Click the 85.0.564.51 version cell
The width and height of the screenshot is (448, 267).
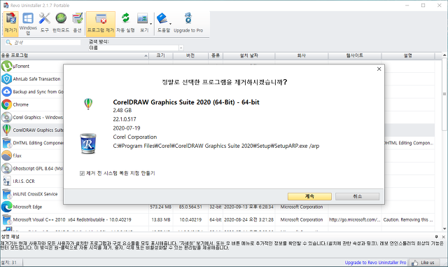pyautogui.click(x=190, y=207)
